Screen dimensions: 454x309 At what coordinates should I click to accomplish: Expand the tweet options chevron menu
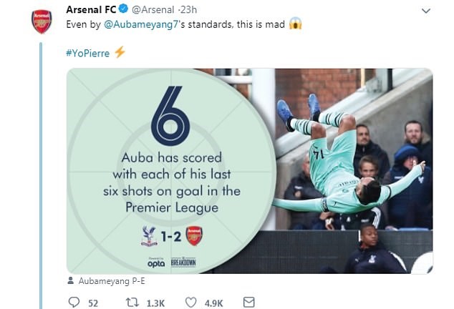[x=427, y=11]
